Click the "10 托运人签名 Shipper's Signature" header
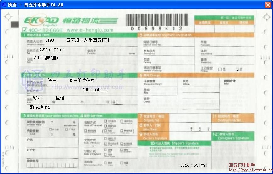273x174 pixels. (174, 143)
